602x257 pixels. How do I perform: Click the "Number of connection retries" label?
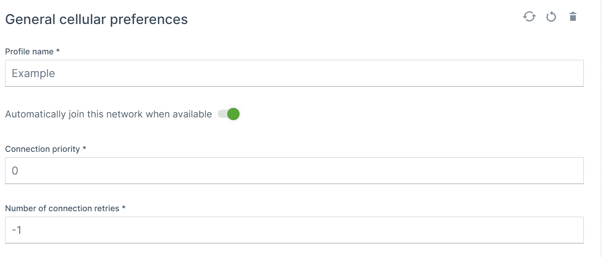pyautogui.click(x=62, y=209)
